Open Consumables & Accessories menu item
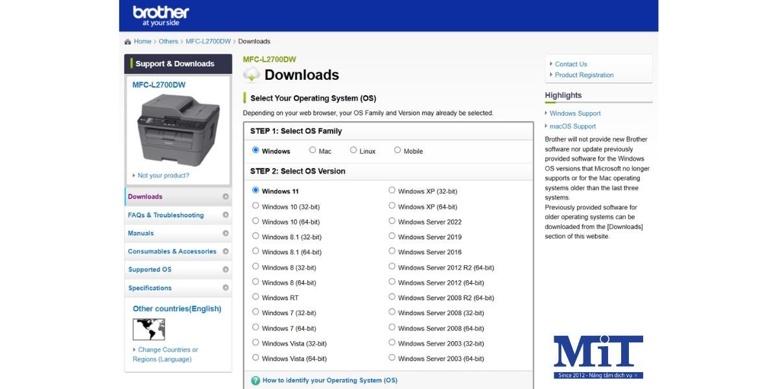This screenshot has height=389, width=778. pos(172,252)
